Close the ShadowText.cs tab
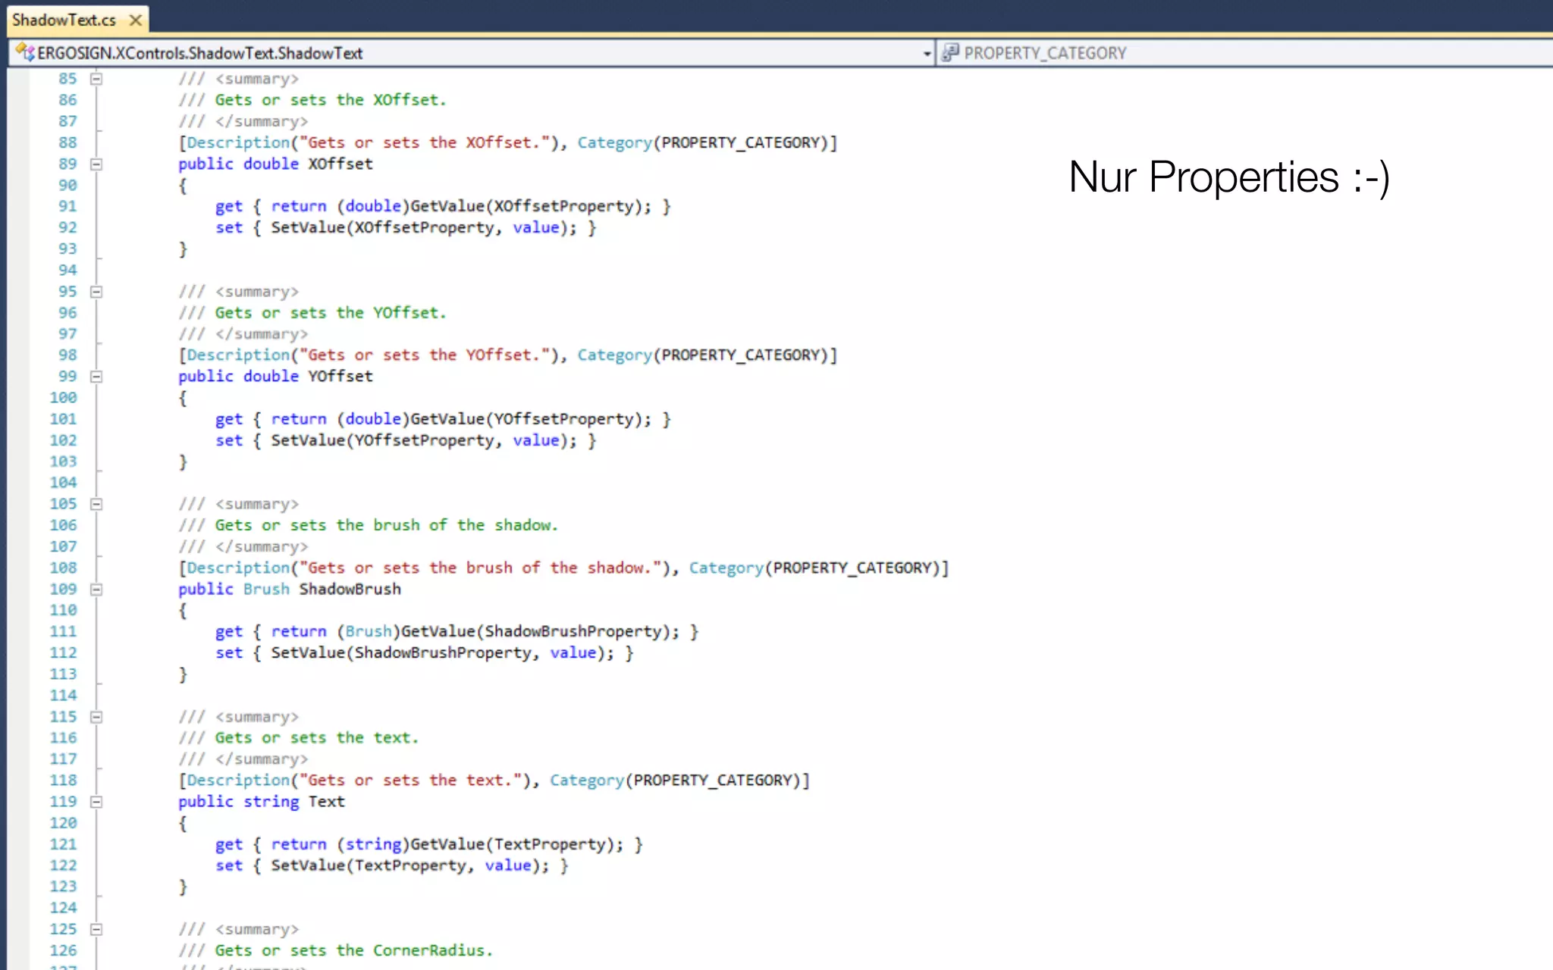Screen dimensions: 1553x970 point(136,20)
